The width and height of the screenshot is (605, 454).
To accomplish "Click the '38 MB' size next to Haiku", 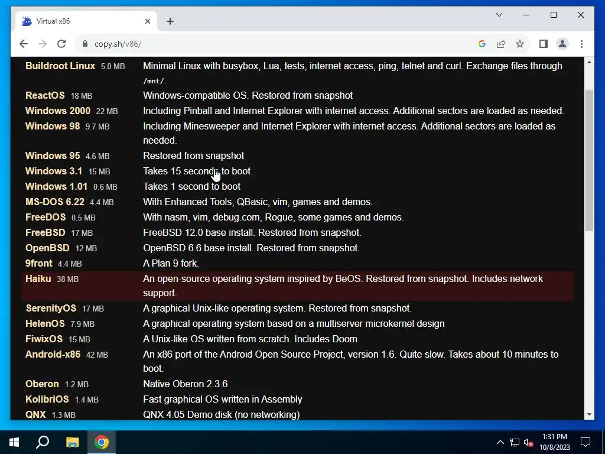I will 67,279.
